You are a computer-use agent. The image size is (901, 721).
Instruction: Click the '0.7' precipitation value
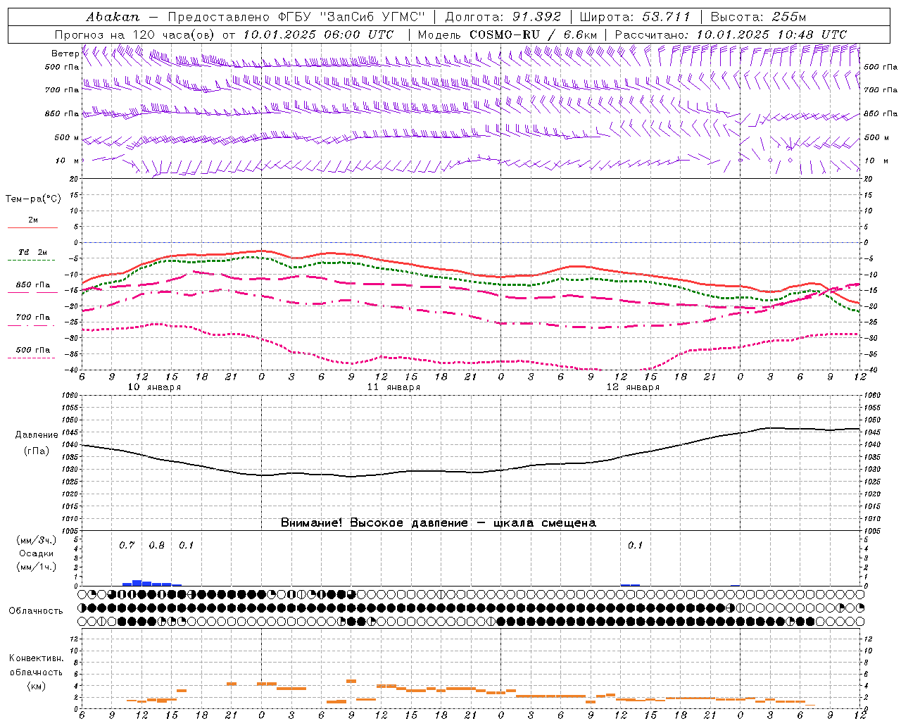coord(127,545)
